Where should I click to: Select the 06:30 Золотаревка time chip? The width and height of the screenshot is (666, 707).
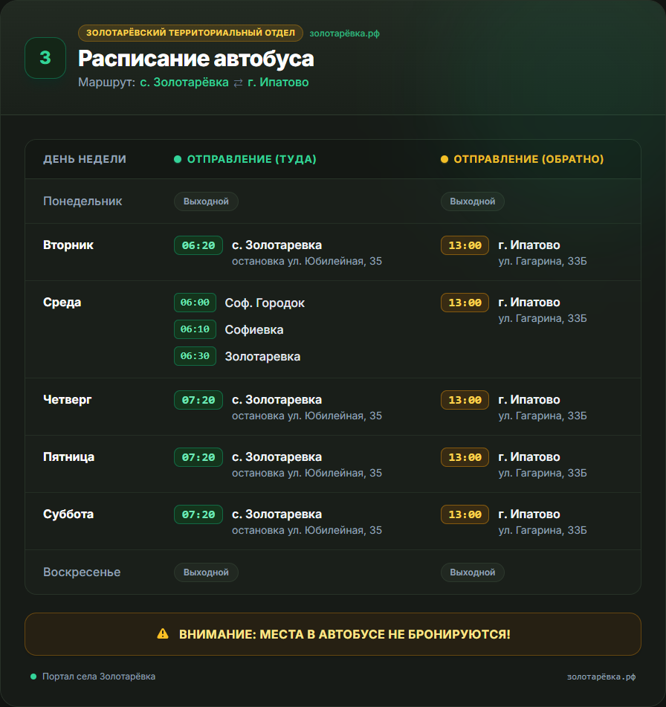(x=195, y=356)
